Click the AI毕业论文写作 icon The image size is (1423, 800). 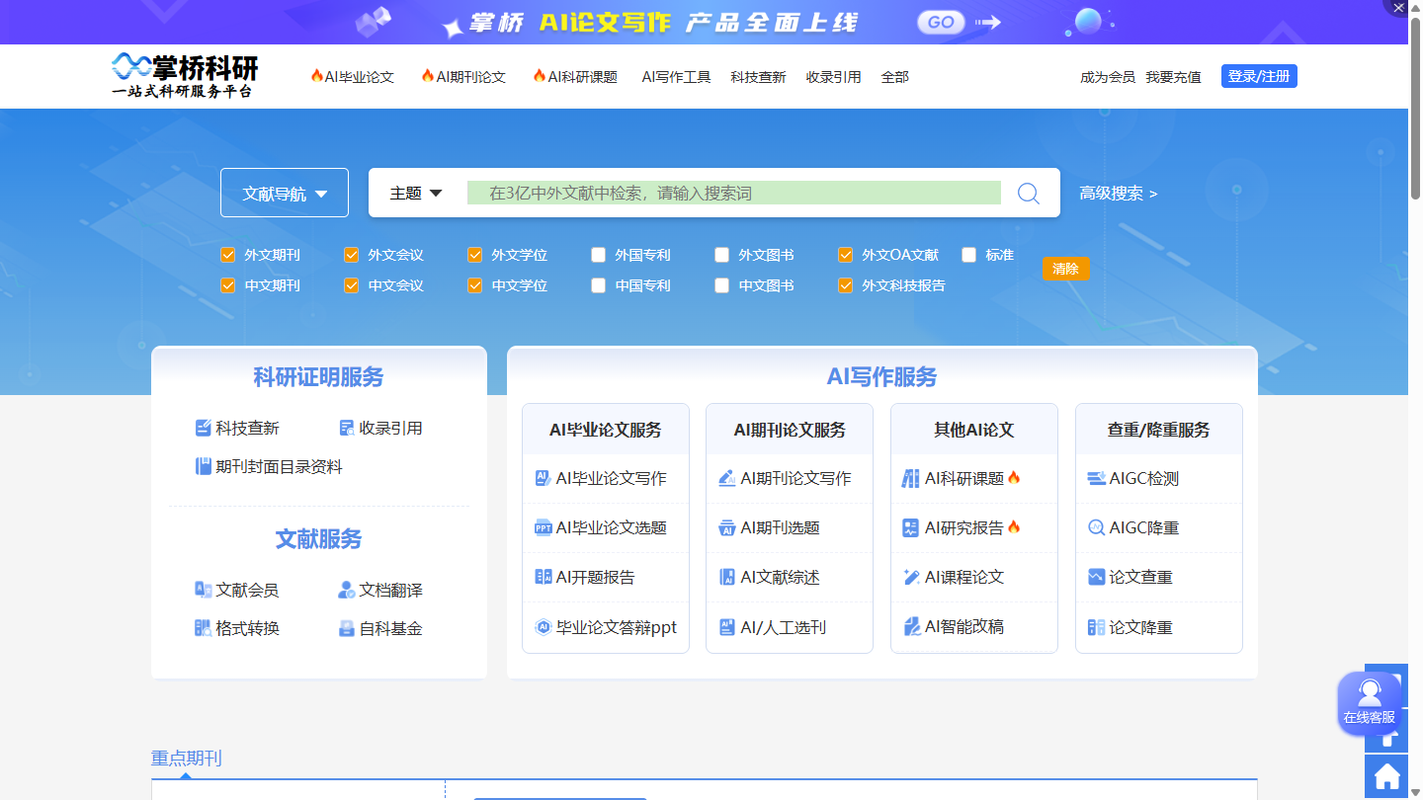[x=544, y=478]
